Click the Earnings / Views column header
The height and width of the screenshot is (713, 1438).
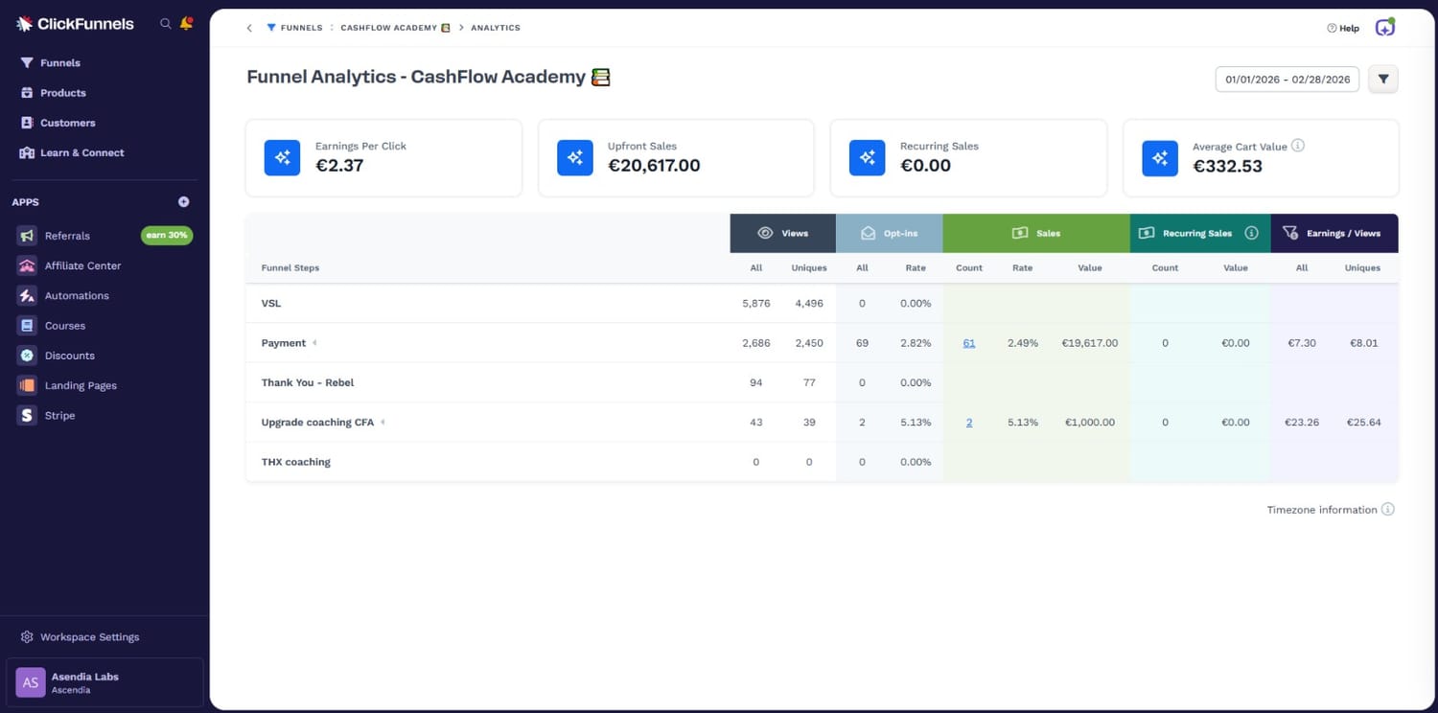tap(1334, 233)
